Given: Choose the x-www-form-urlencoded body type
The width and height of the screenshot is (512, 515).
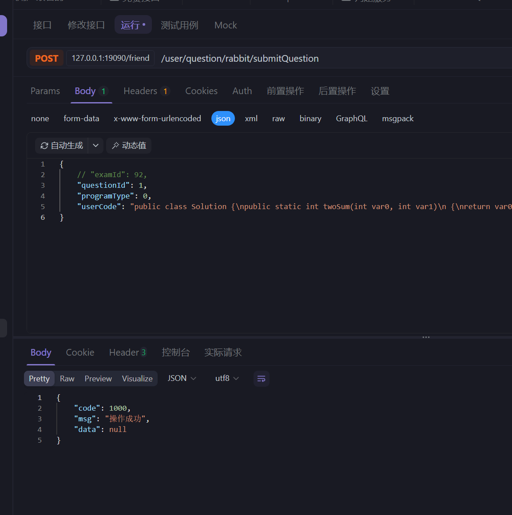Looking at the screenshot, I should [157, 119].
